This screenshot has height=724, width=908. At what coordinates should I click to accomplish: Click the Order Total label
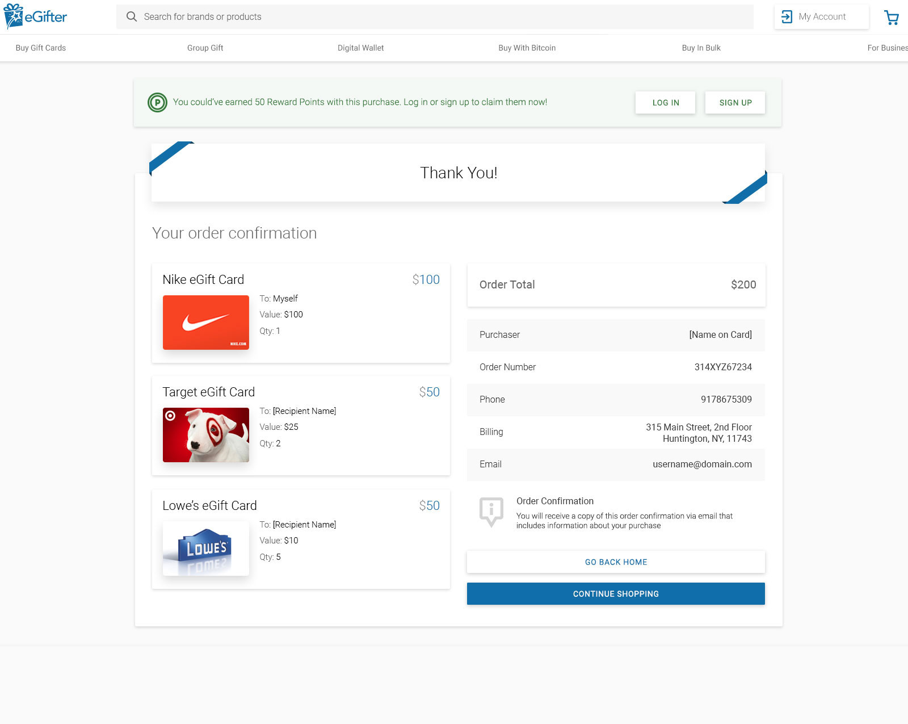click(507, 284)
